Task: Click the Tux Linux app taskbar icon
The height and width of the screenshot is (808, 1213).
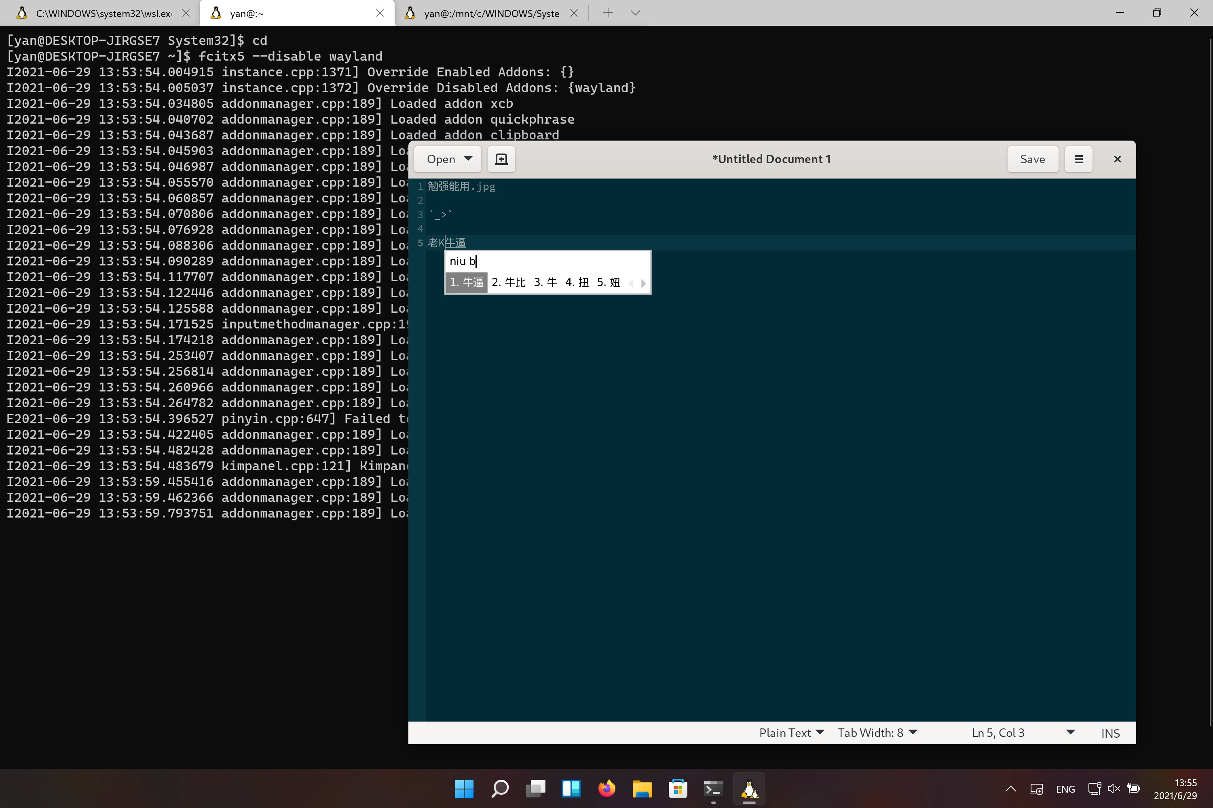Action: (x=749, y=789)
